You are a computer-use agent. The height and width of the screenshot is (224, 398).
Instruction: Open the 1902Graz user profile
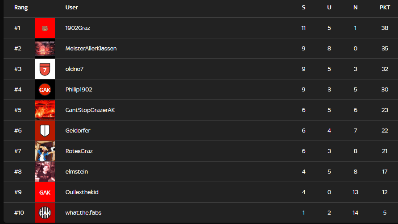pos(78,28)
